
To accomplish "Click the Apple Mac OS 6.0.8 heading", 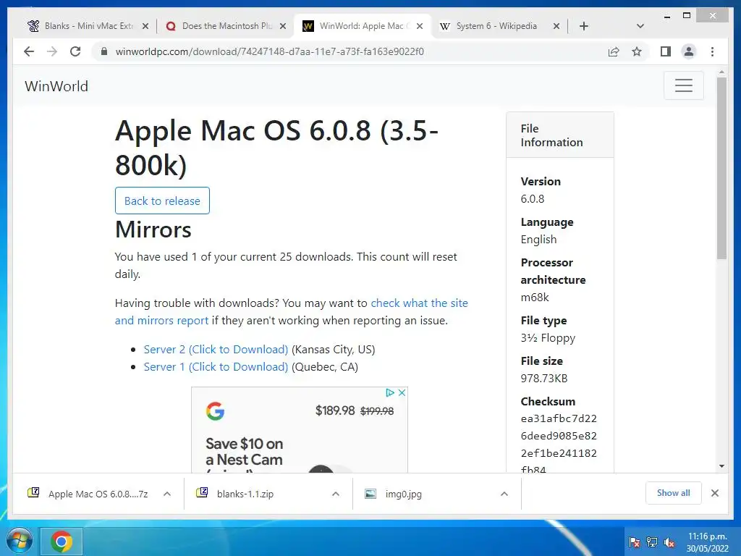I will coord(277,148).
